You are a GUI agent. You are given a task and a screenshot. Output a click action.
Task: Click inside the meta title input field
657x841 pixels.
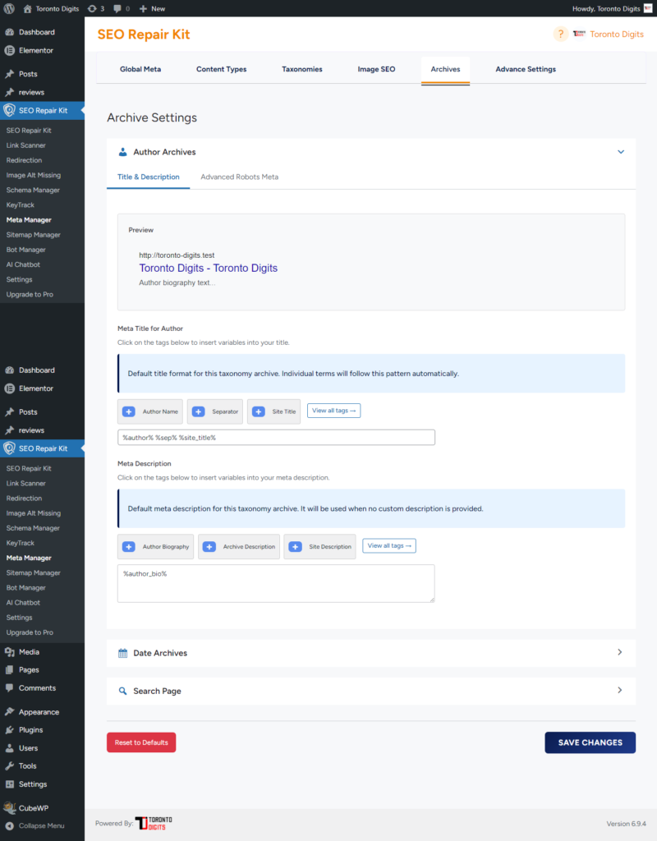[x=275, y=437]
